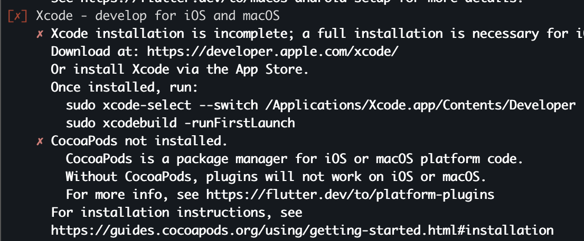Viewport: 584px width, 241px height.
Task: Click the 'Xcode - develop for iOS and macOS' heading
Action: 158,16
